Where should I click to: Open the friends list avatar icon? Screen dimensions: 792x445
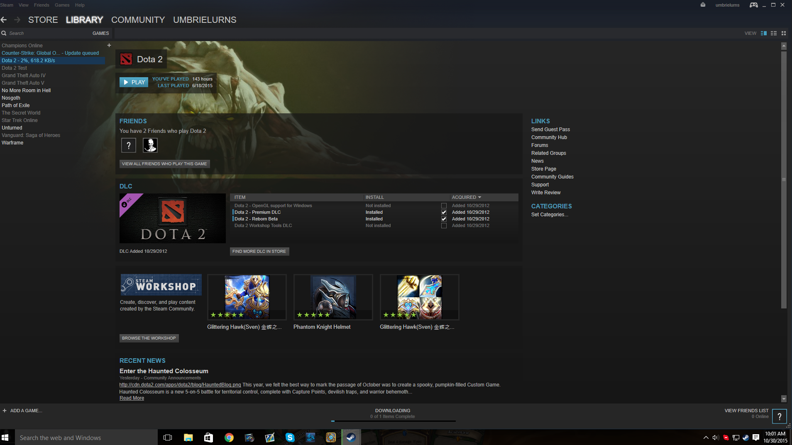(780, 416)
